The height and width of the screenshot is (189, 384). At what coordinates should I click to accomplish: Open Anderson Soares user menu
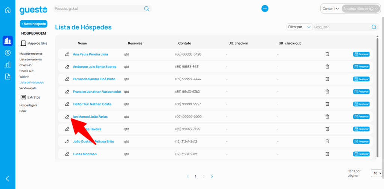[x=360, y=9]
